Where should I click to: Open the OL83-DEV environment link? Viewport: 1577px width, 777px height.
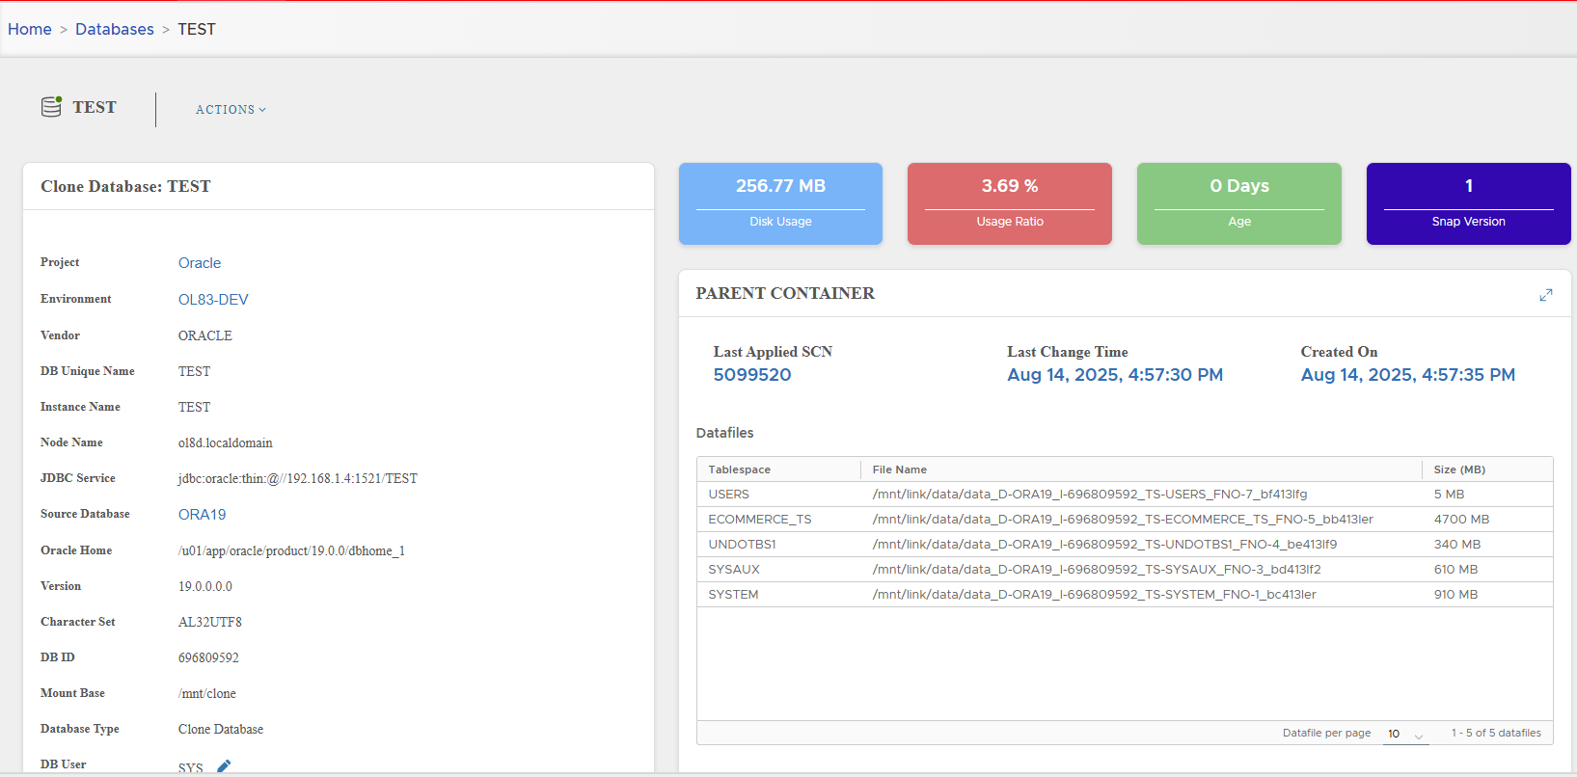click(x=213, y=300)
